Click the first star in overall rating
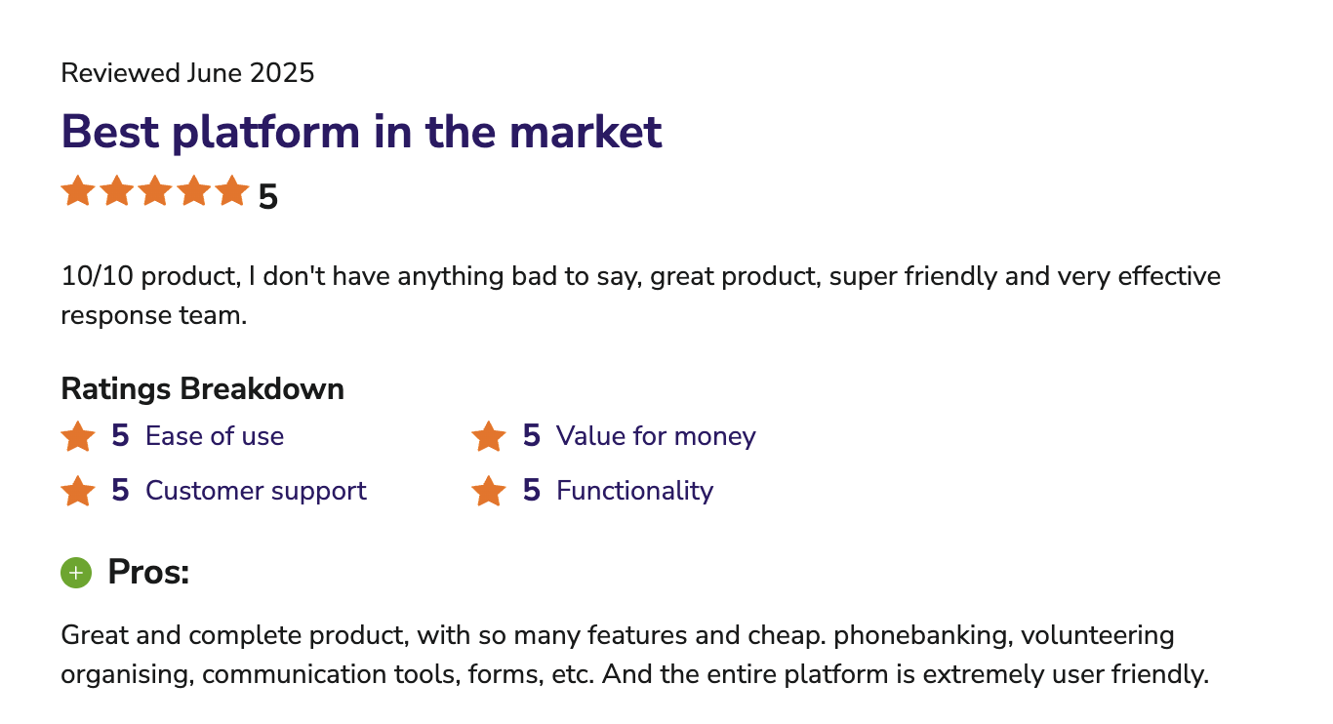Screen dimensions: 1333x724 pyautogui.click(x=77, y=191)
